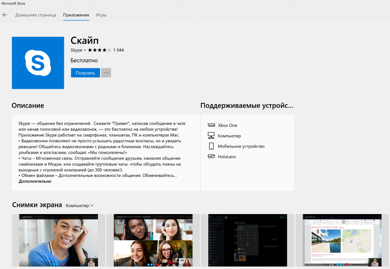This screenshot has width=390, height=269.
Task: Click the Описание section heading
Action: click(28, 105)
